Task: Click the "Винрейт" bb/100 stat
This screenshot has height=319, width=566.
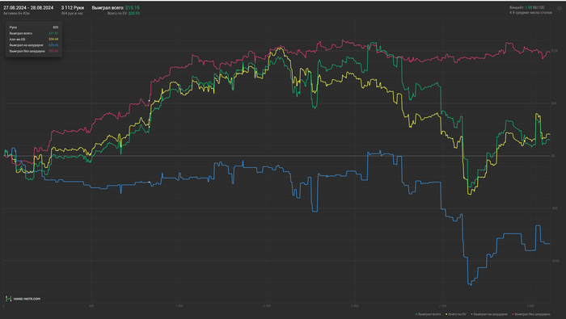Action: click(527, 7)
